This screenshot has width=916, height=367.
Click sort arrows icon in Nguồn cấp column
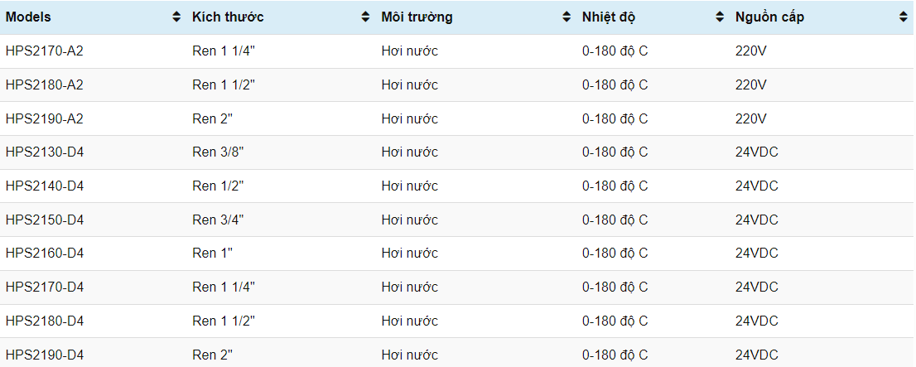coord(904,17)
